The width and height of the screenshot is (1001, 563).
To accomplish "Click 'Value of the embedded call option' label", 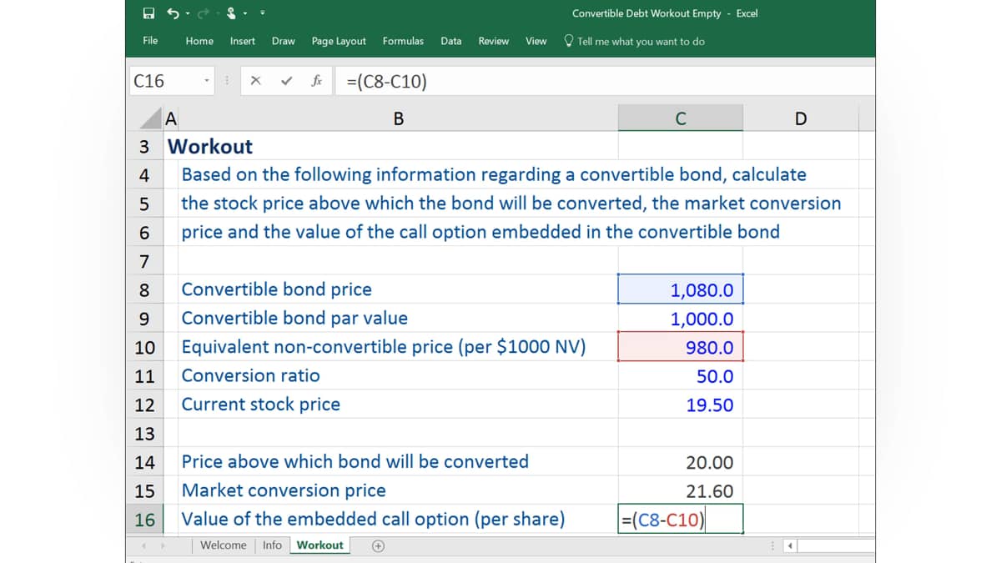I will pyautogui.click(x=373, y=519).
